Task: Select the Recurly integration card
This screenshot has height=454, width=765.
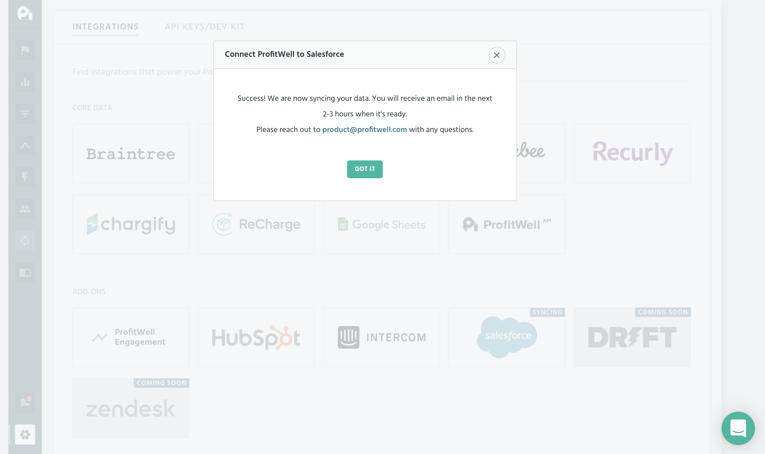Action: click(x=632, y=153)
